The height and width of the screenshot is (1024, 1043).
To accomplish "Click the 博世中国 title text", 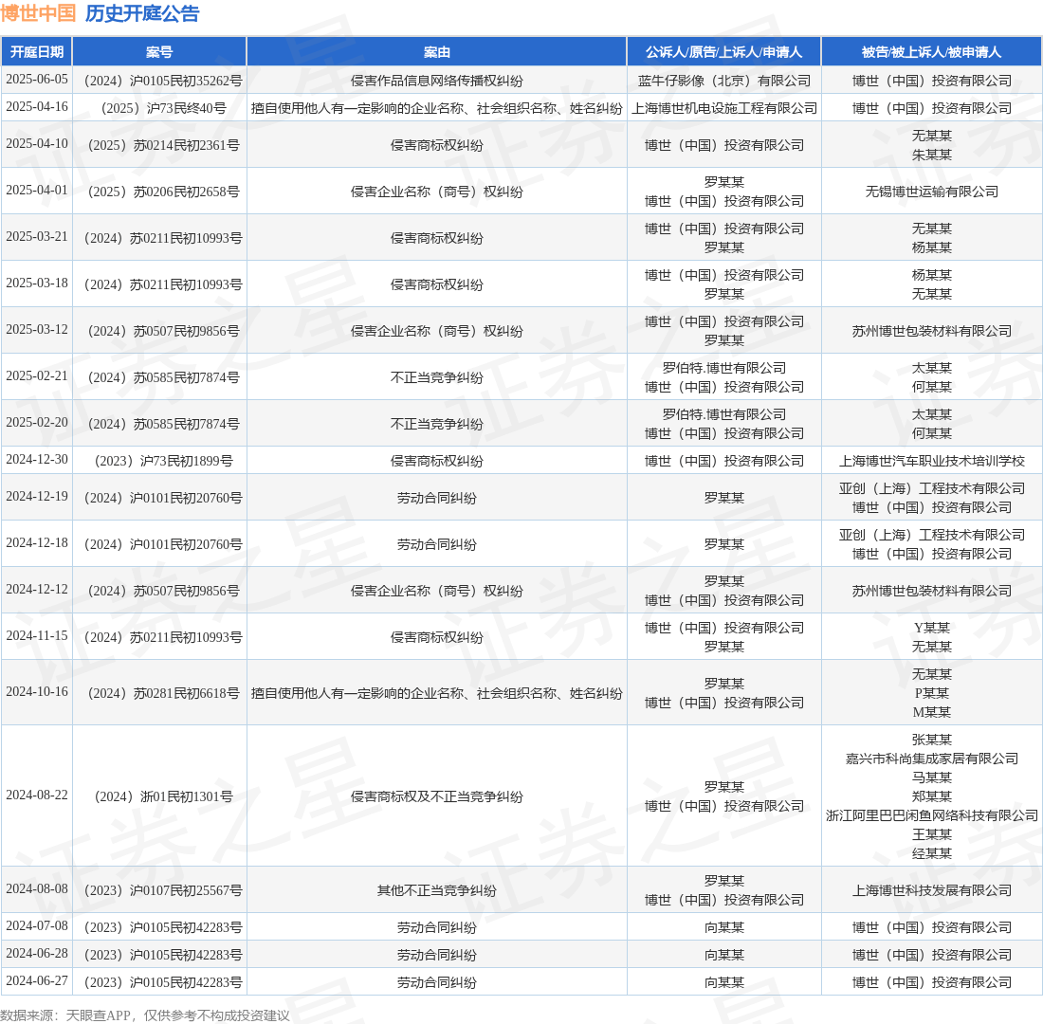I will point(38,13).
